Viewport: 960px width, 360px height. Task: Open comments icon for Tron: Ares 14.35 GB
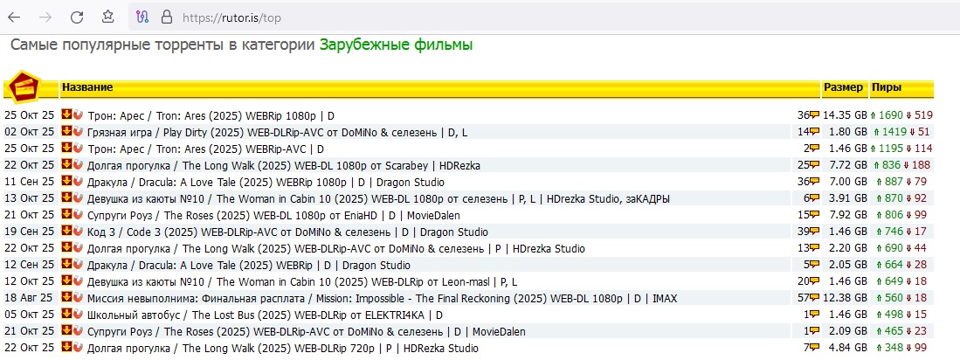pyautogui.click(x=815, y=115)
